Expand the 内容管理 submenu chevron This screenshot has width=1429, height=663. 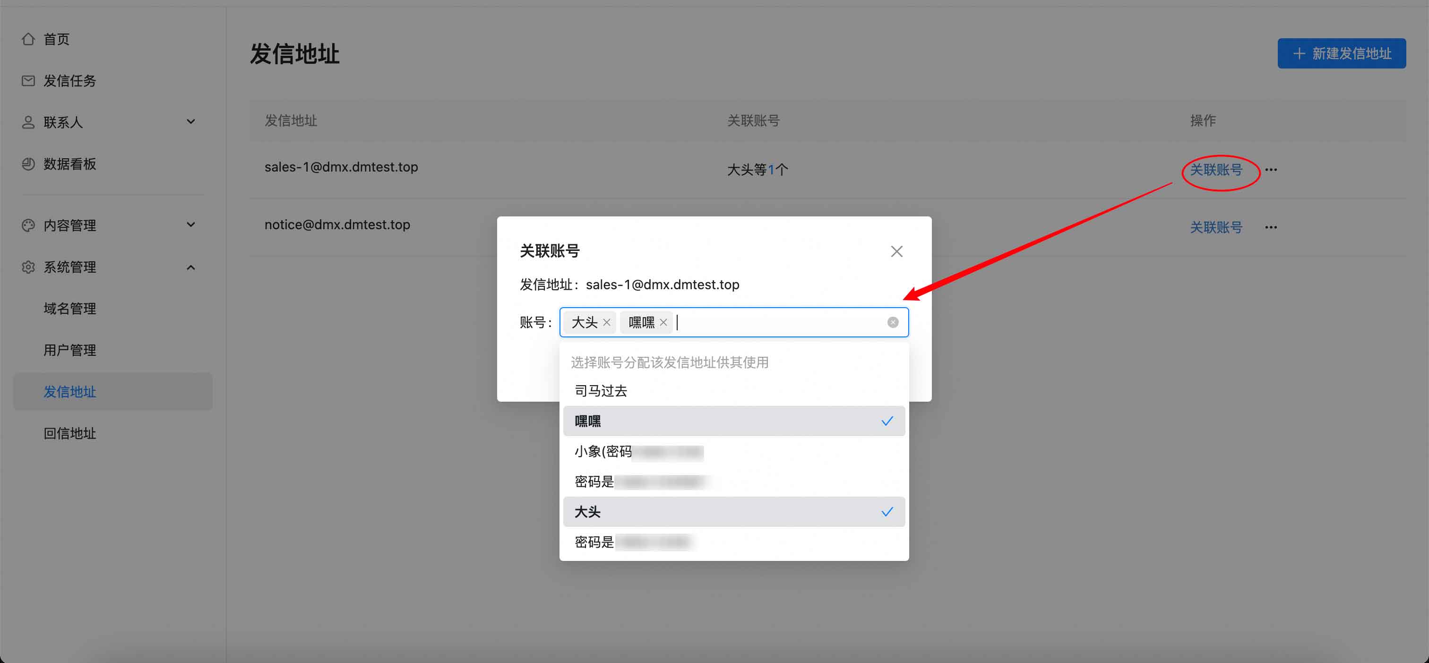[x=191, y=224]
